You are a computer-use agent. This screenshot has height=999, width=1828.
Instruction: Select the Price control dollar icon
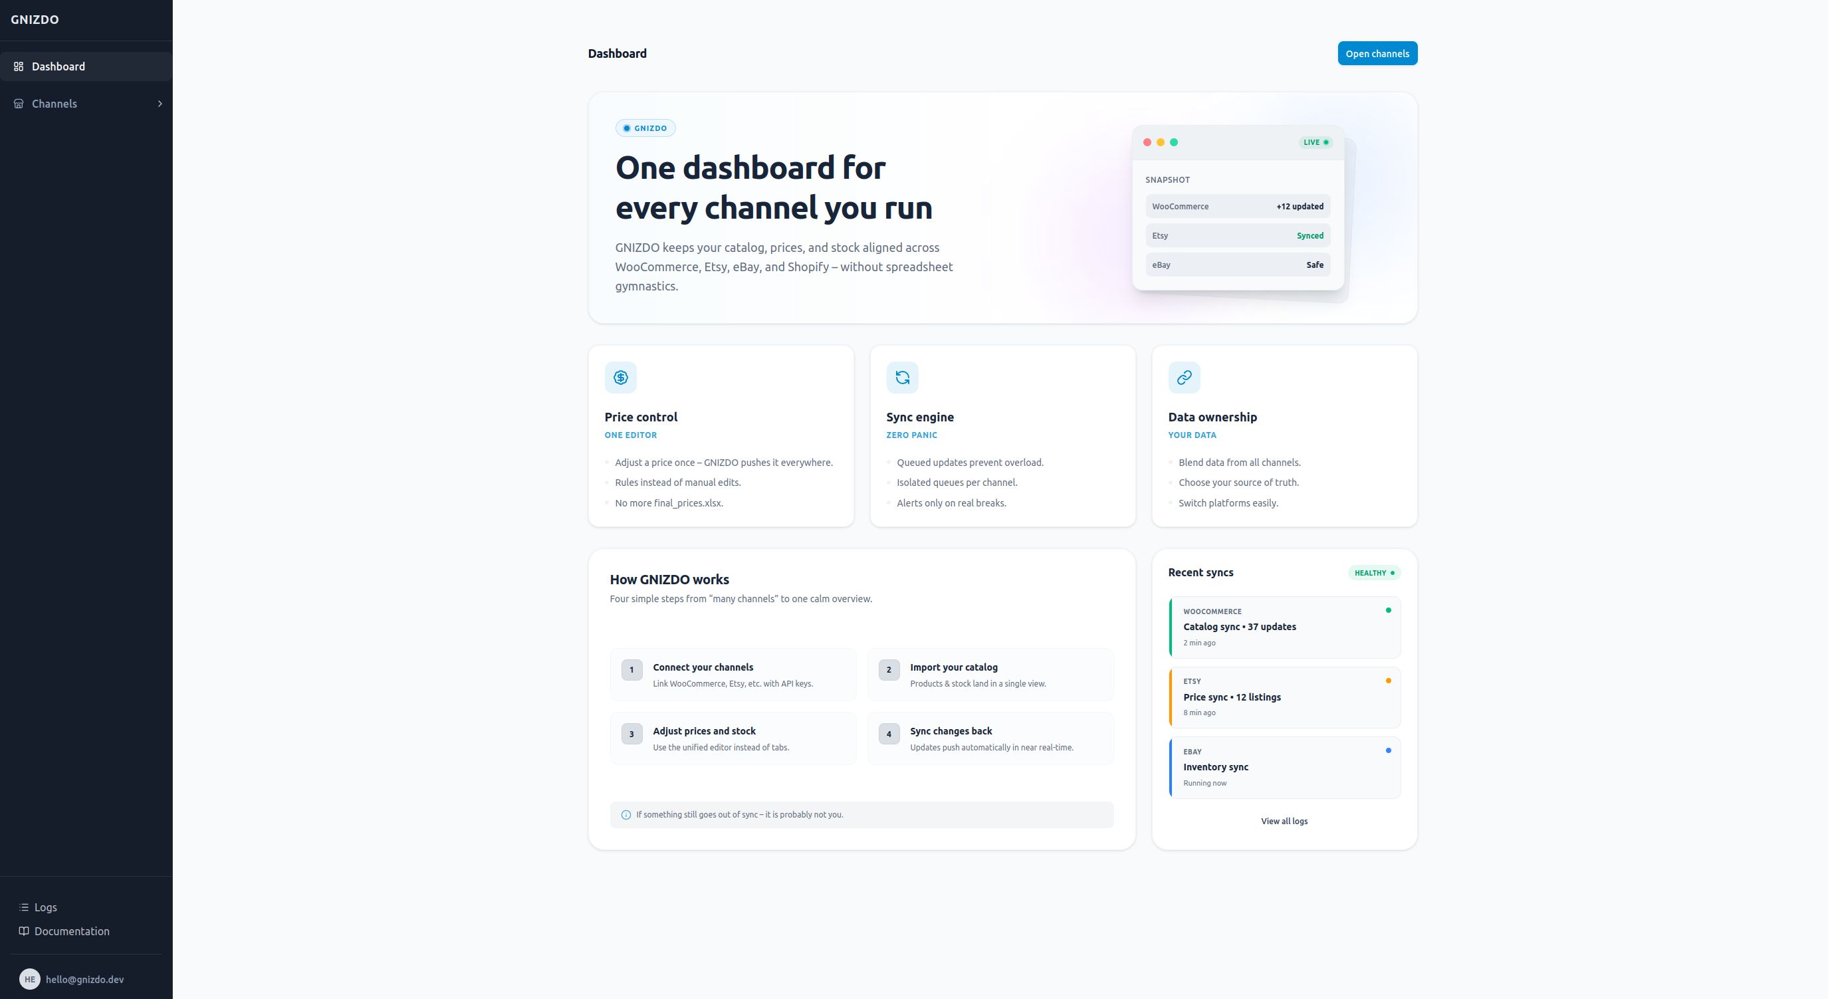coord(620,377)
